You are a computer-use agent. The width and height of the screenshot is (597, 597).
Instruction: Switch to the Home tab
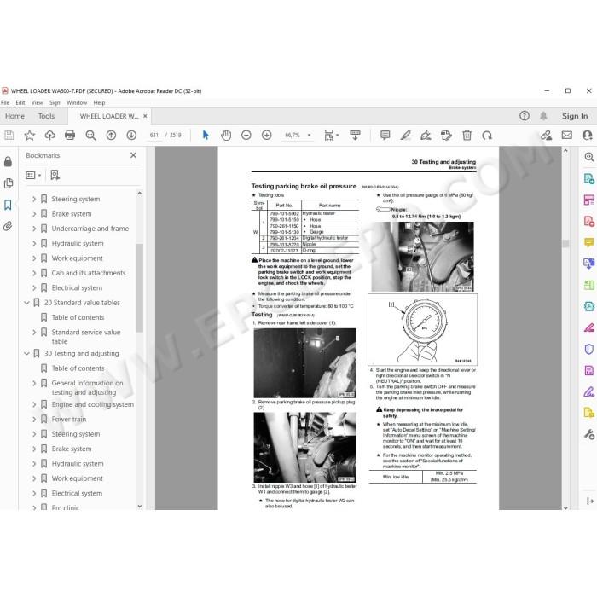[14, 116]
